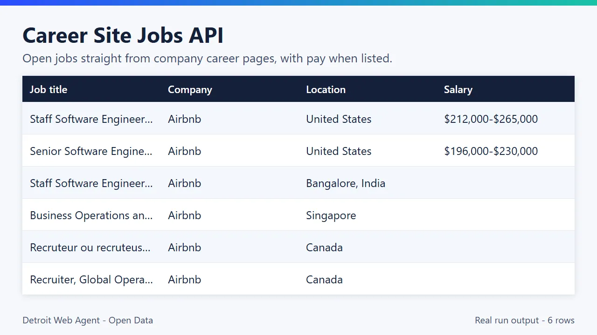Click the "Business Operations an..." job title

91,215
